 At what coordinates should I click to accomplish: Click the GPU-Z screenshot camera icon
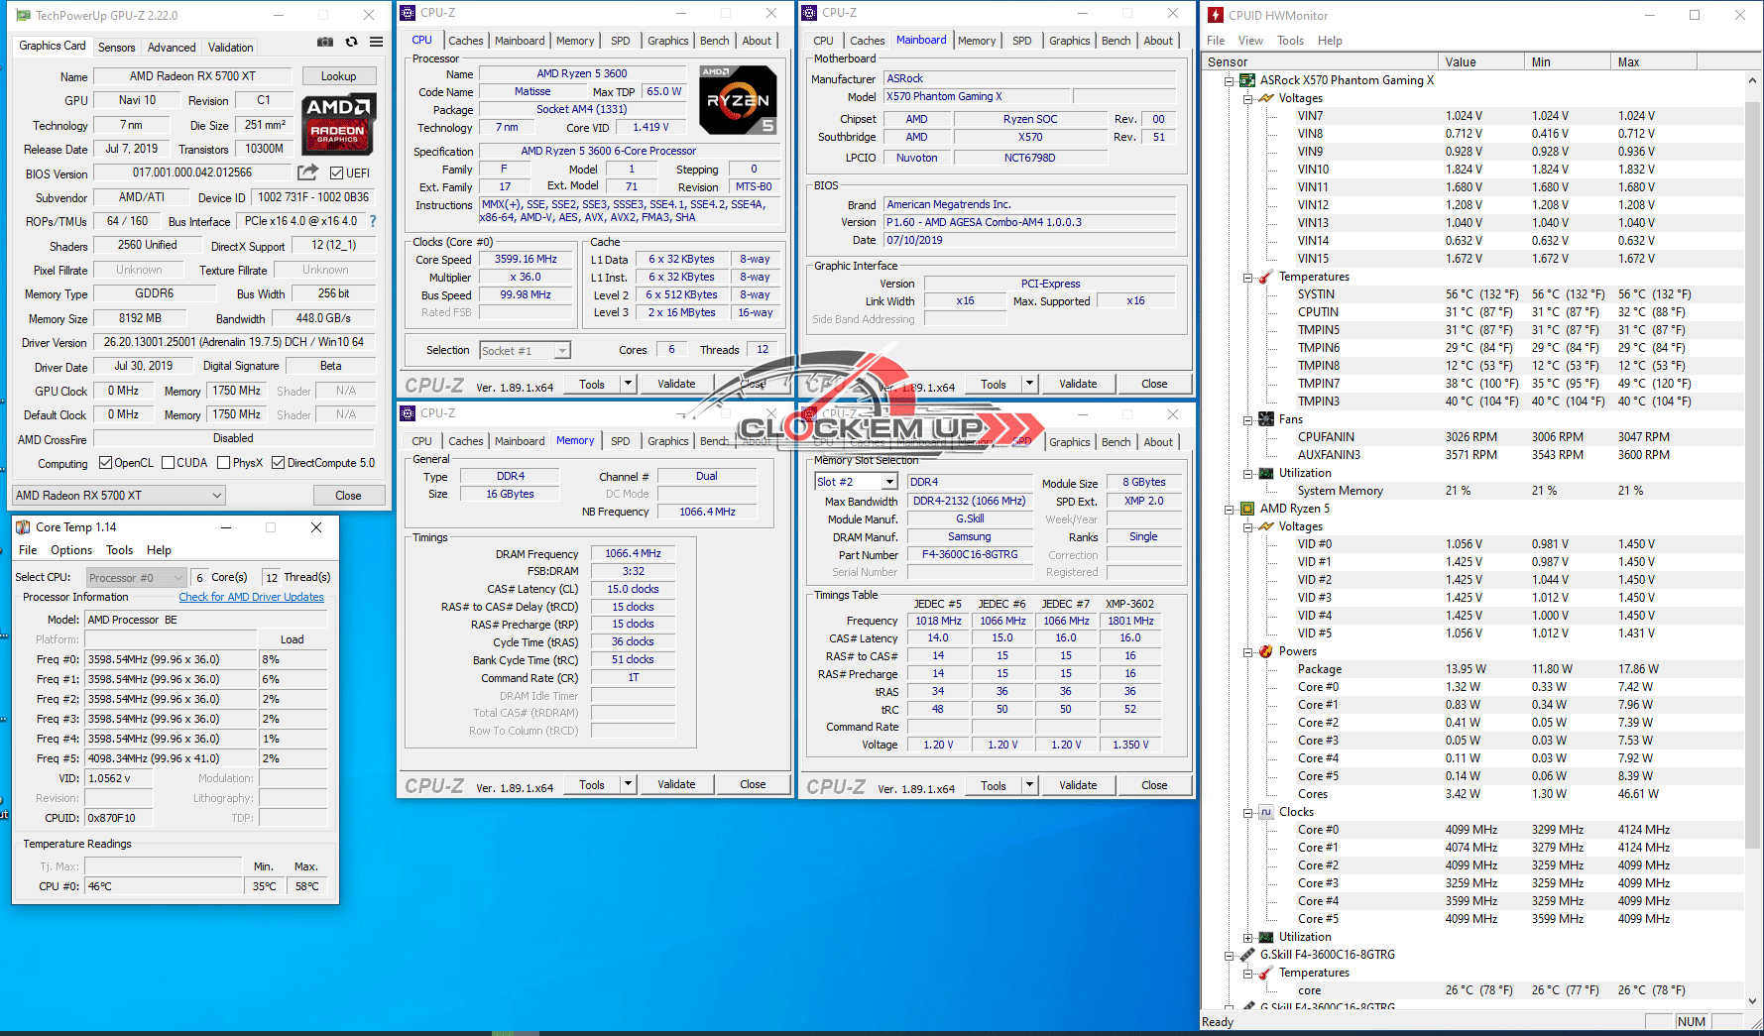click(x=325, y=42)
